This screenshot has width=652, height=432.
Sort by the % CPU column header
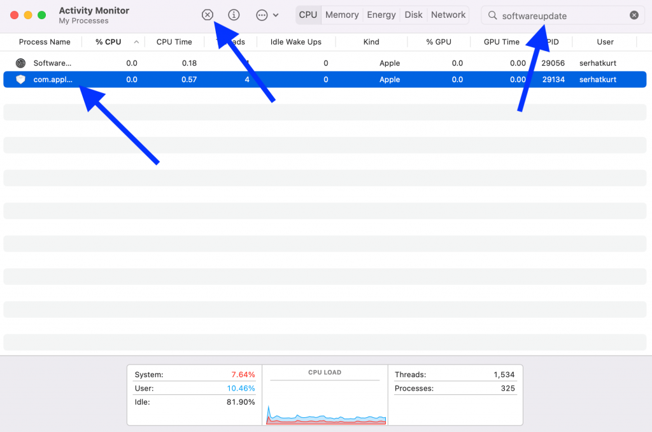click(x=108, y=42)
